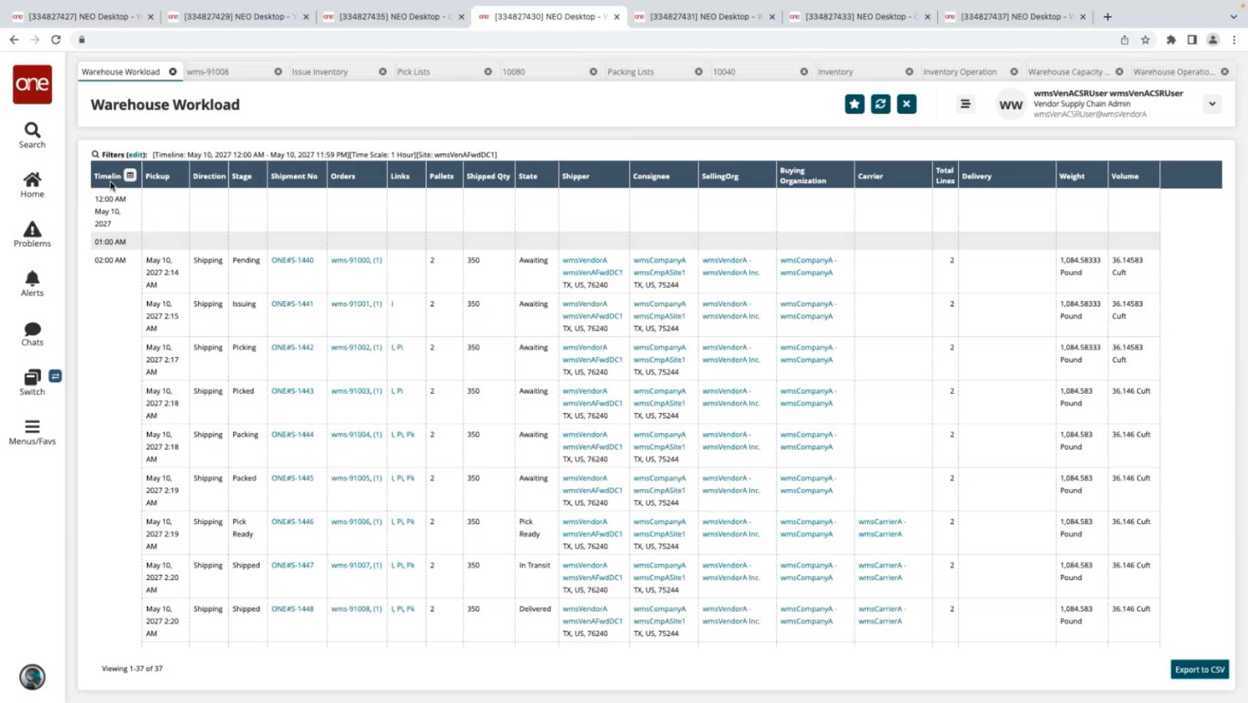Open Alerts bell icon

coord(32,283)
